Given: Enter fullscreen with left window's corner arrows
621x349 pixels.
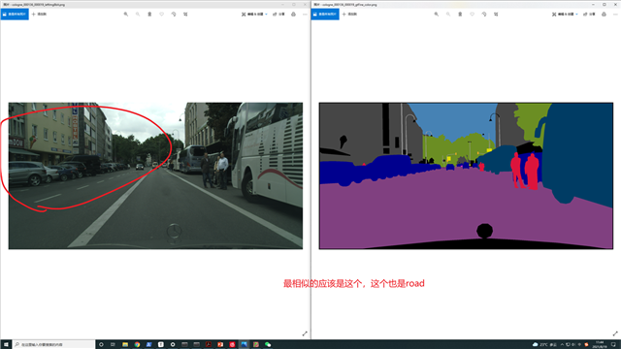Looking at the screenshot, I should (305, 333).
